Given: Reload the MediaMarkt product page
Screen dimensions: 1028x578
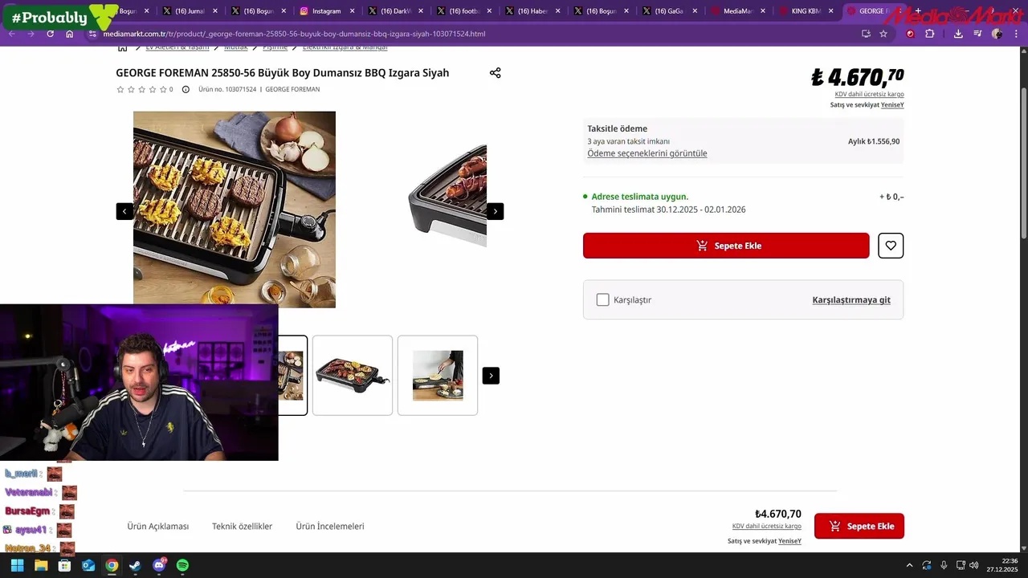Looking at the screenshot, I should 51,34.
